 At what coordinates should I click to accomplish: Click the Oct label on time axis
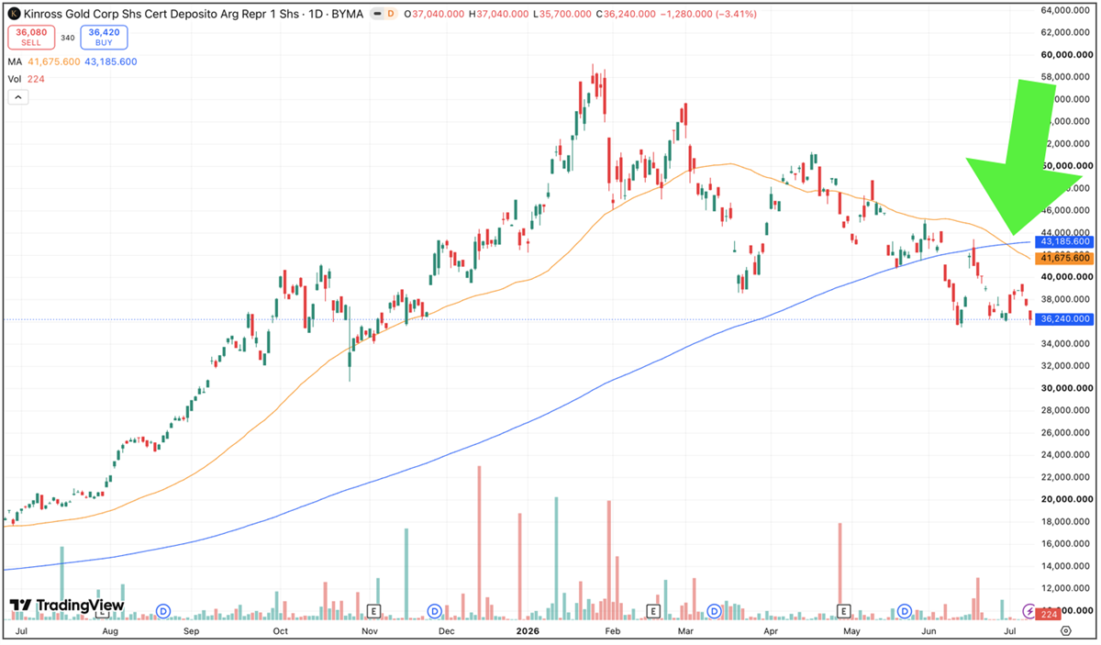[280, 631]
